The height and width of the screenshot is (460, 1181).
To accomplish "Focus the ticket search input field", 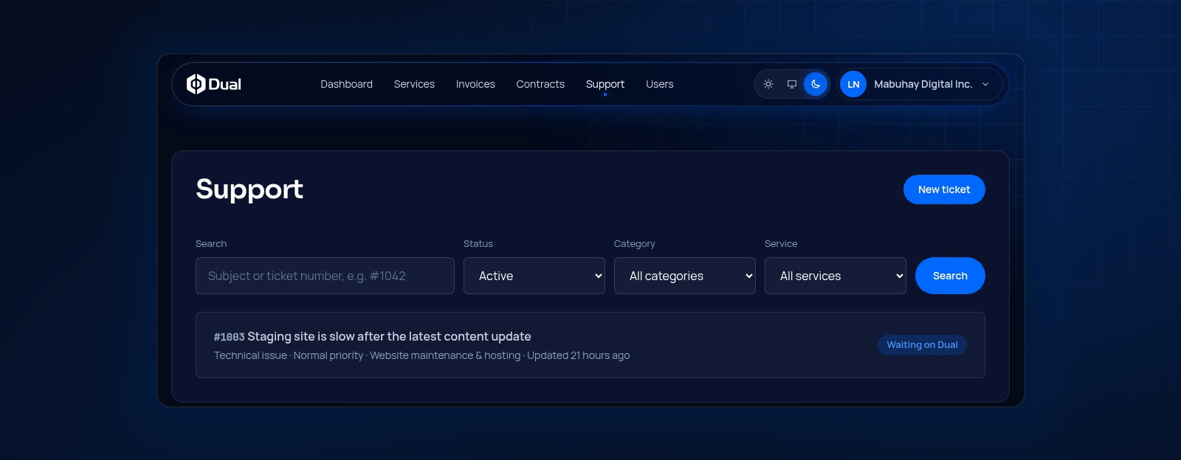I will 325,276.
